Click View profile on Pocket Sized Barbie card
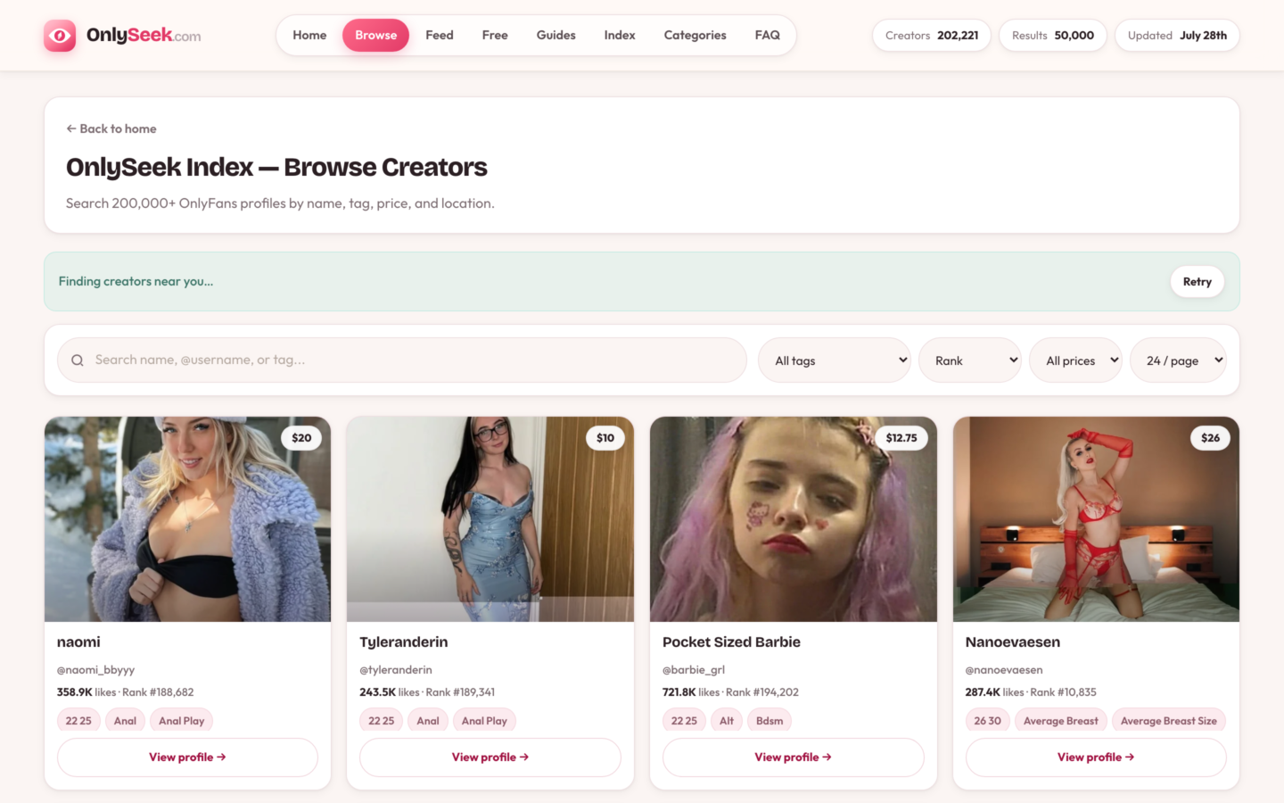The image size is (1284, 803). tap(794, 757)
